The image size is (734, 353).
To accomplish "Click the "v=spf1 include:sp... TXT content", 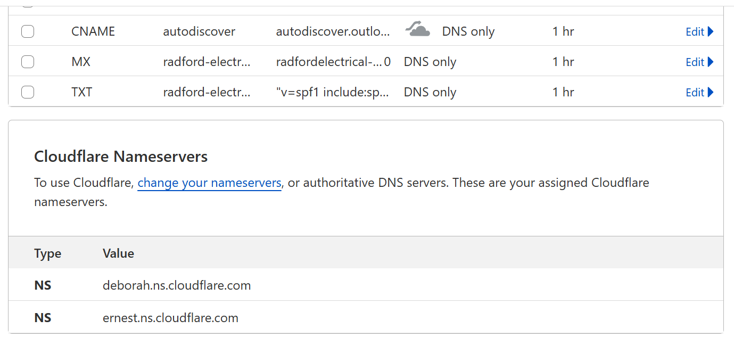I will point(333,92).
